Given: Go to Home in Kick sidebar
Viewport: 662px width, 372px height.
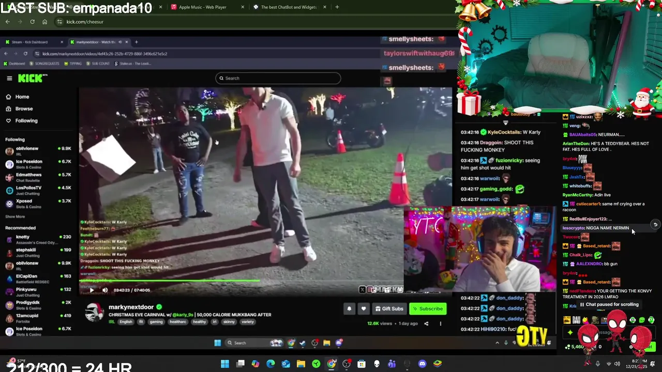Looking at the screenshot, I should (18, 97).
